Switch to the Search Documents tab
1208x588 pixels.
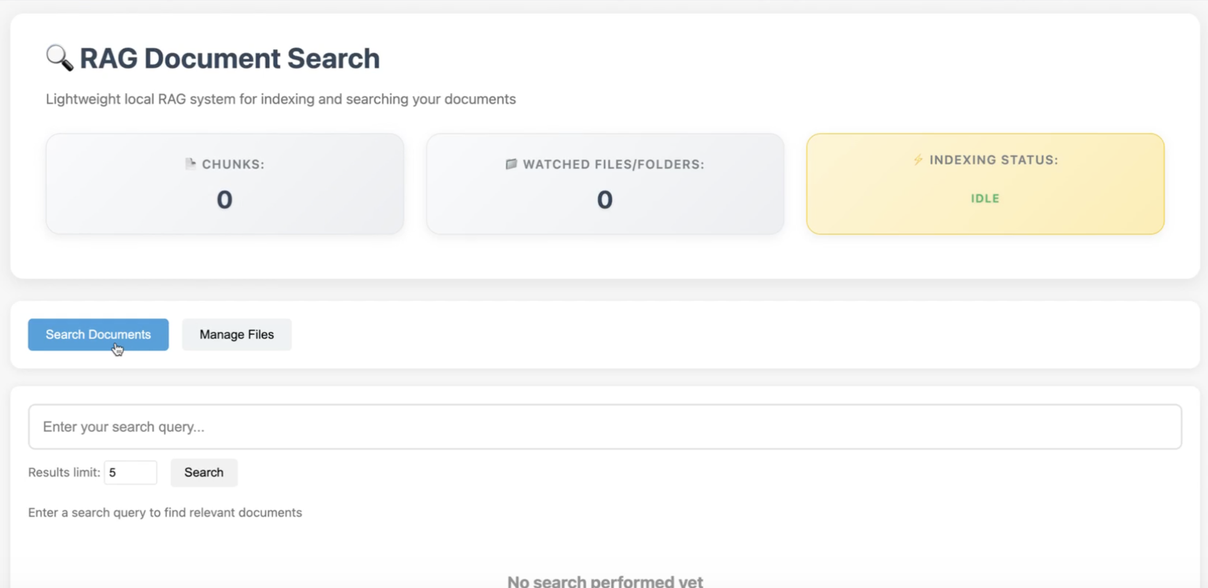click(x=98, y=334)
